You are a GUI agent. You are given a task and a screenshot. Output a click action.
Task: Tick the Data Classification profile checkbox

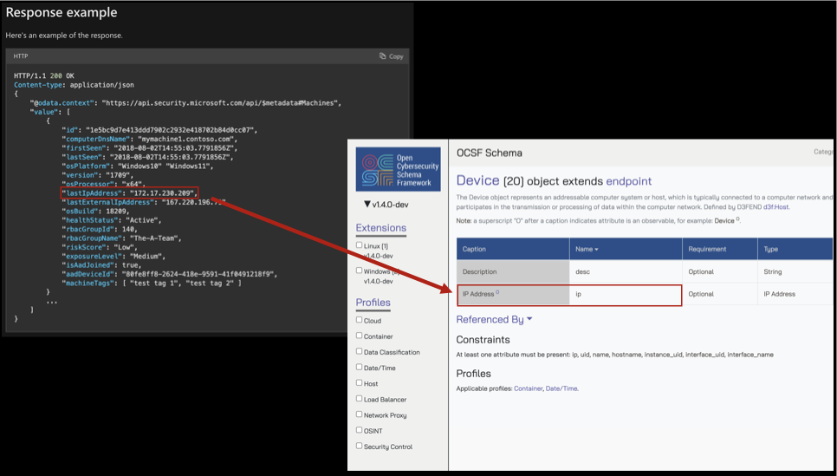pos(360,352)
